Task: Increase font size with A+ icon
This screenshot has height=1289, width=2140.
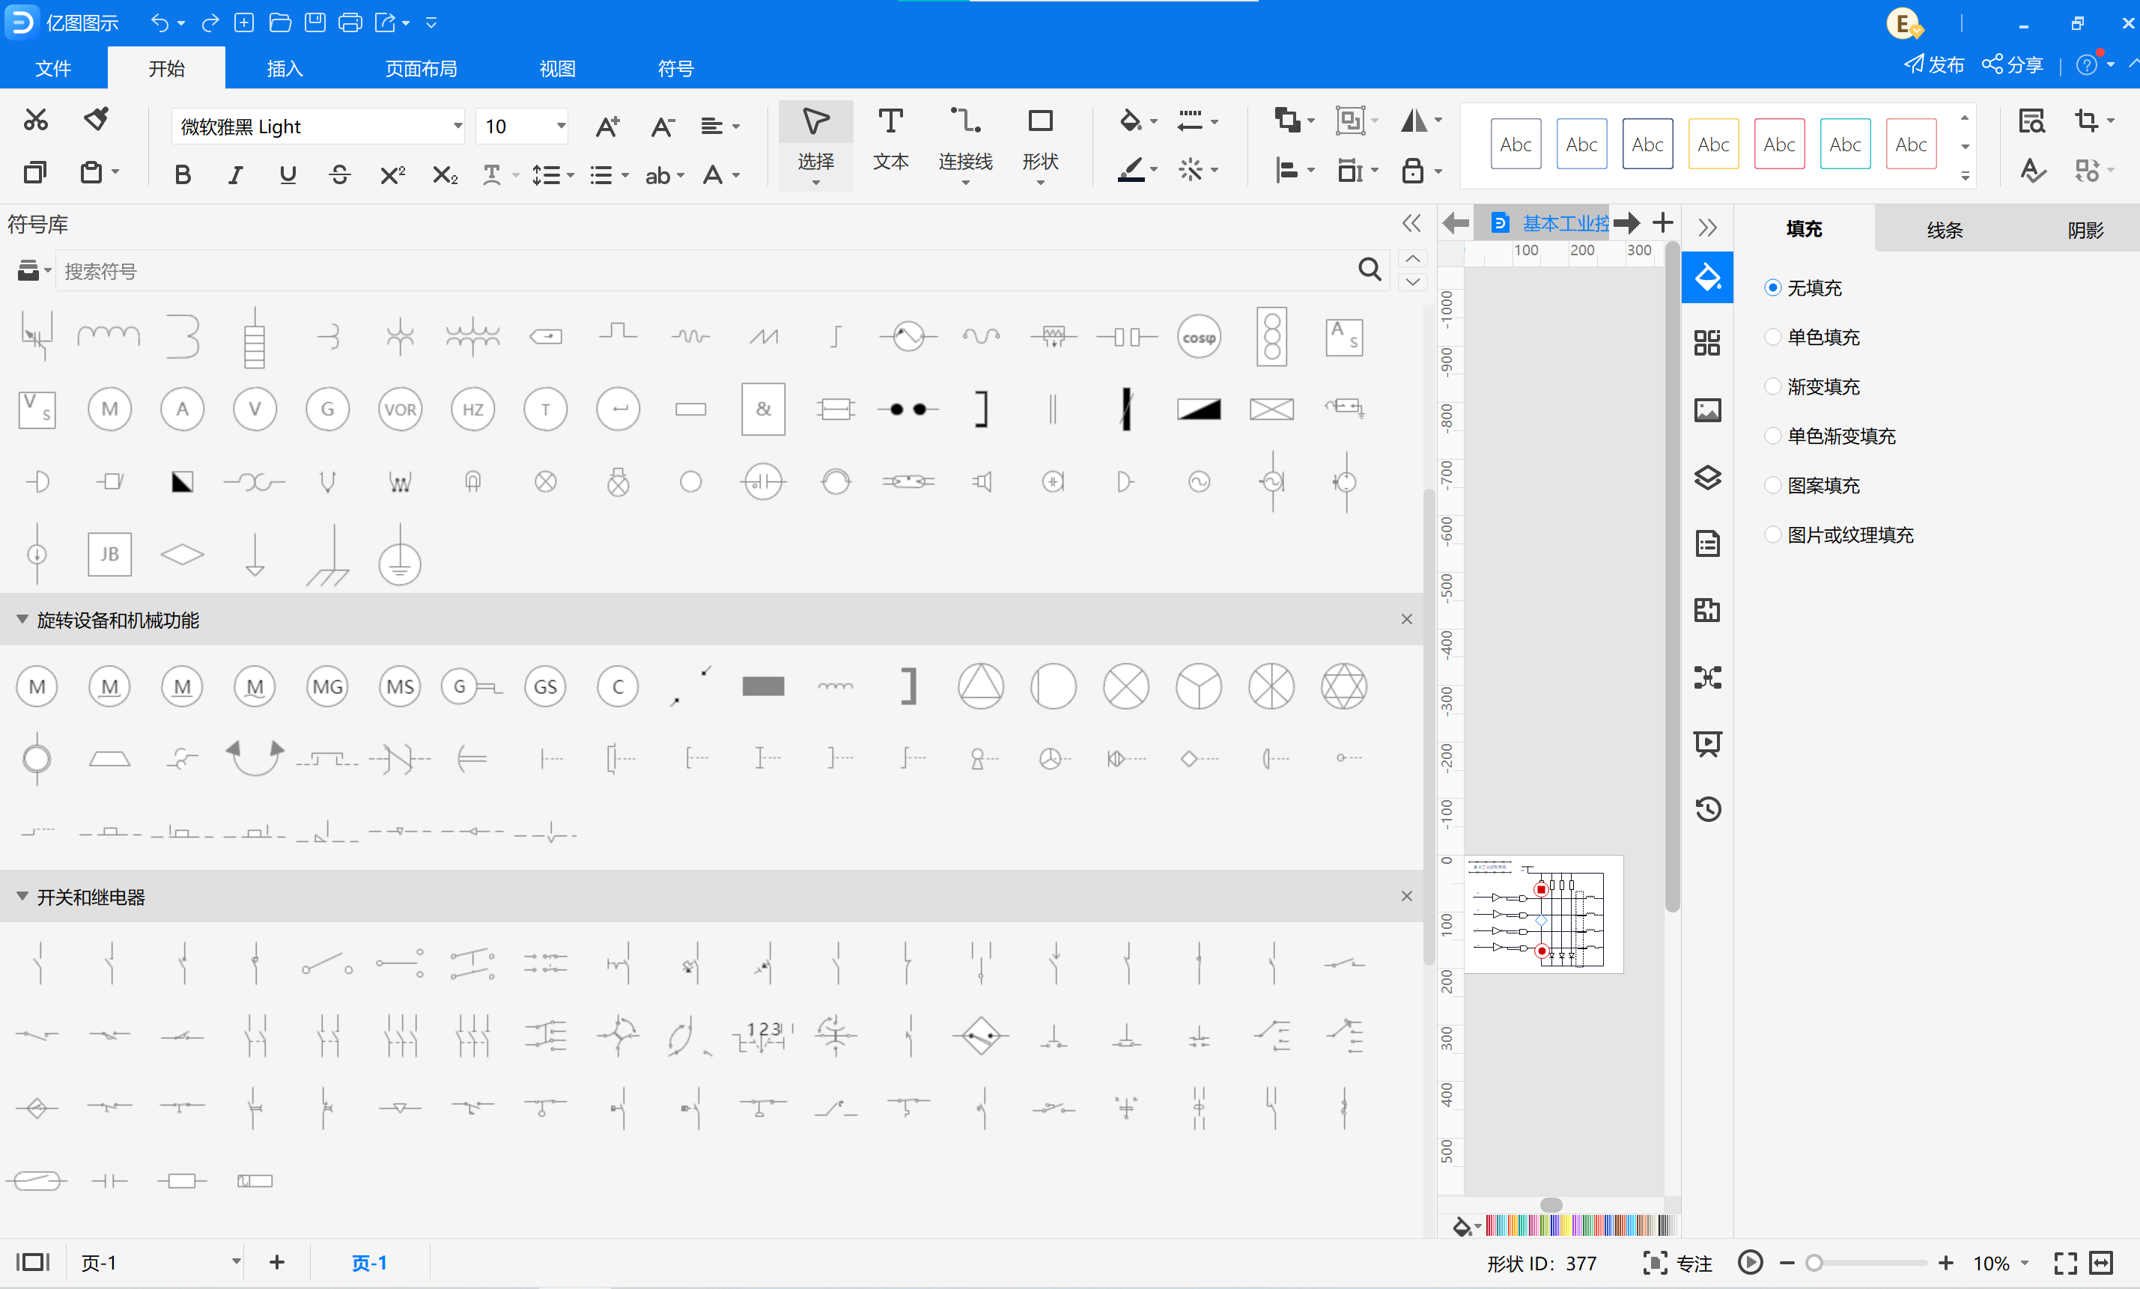Action: [608, 127]
